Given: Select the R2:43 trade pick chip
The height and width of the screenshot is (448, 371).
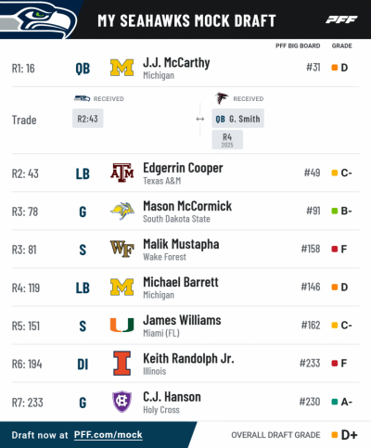Looking at the screenshot, I should coord(88,119).
